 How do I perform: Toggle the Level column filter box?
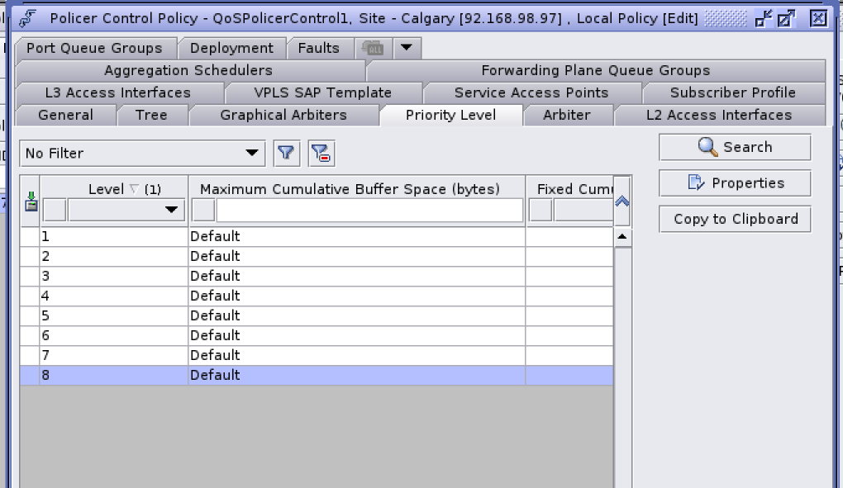tap(55, 211)
